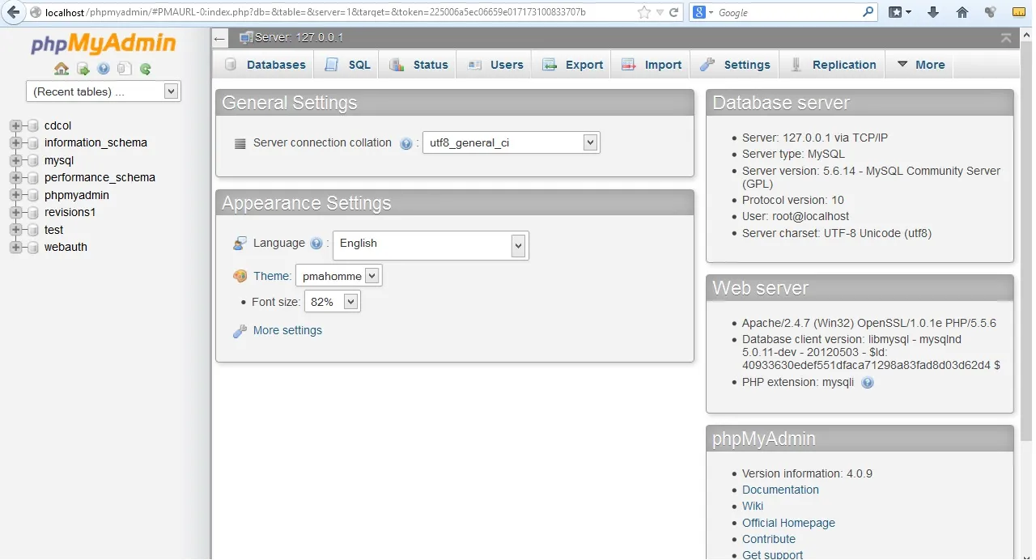Open the browser downloads arrow icon

point(933,12)
